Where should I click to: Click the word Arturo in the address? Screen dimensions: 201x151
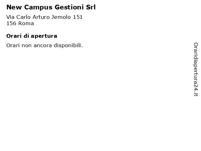(41, 17)
